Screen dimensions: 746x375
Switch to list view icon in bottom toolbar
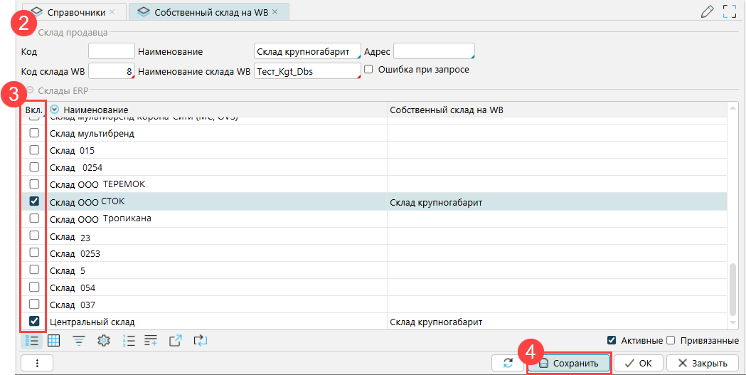tap(31, 341)
